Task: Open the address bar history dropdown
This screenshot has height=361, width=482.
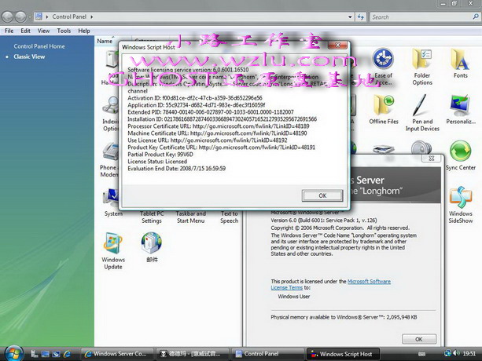Action: pyautogui.click(x=350, y=17)
